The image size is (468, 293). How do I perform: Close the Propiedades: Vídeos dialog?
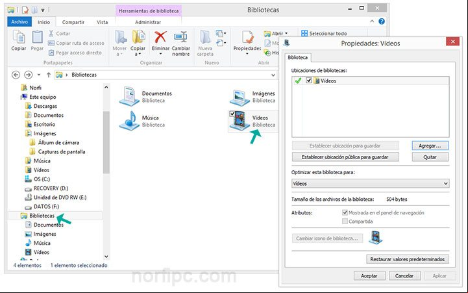[x=452, y=42]
